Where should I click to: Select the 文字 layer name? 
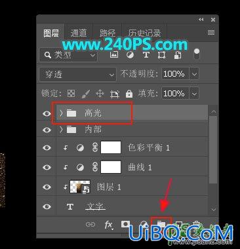coord(95,206)
